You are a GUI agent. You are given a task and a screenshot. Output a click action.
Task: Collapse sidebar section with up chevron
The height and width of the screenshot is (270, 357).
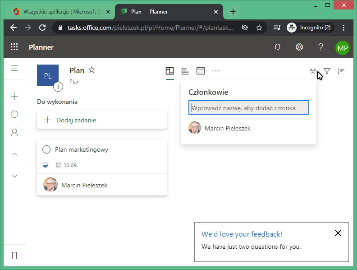[14, 154]
